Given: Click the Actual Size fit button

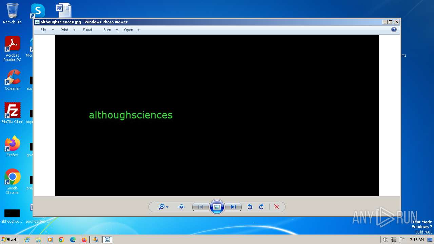Looking at the screenshot, I should [x=182, y=207].
